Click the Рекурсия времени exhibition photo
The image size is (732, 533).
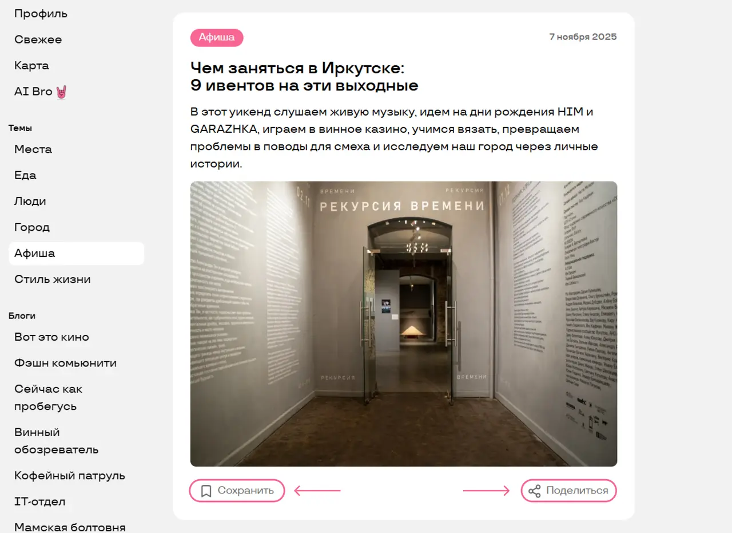[x=404, y=324]
